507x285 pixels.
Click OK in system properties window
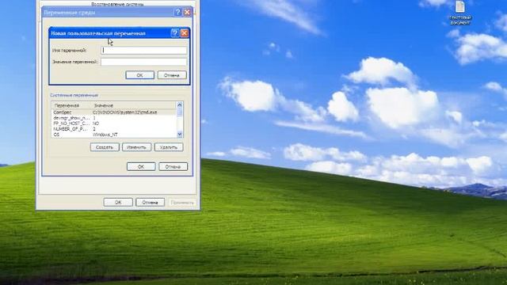[x=118, y=203]
